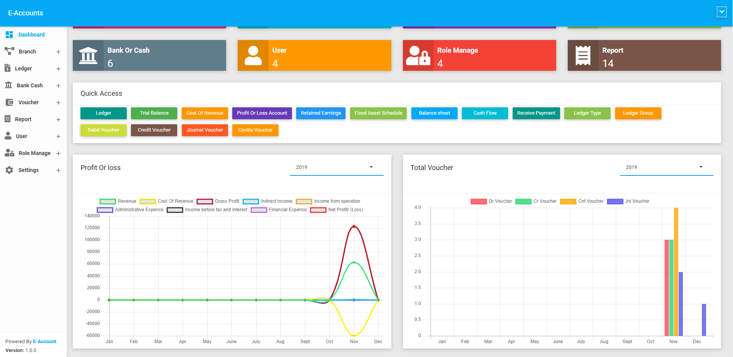Click the Bank Or Cash building icon
Image resolution: width=733 pixels, height=357 pixels.
(x=88, y=55)
